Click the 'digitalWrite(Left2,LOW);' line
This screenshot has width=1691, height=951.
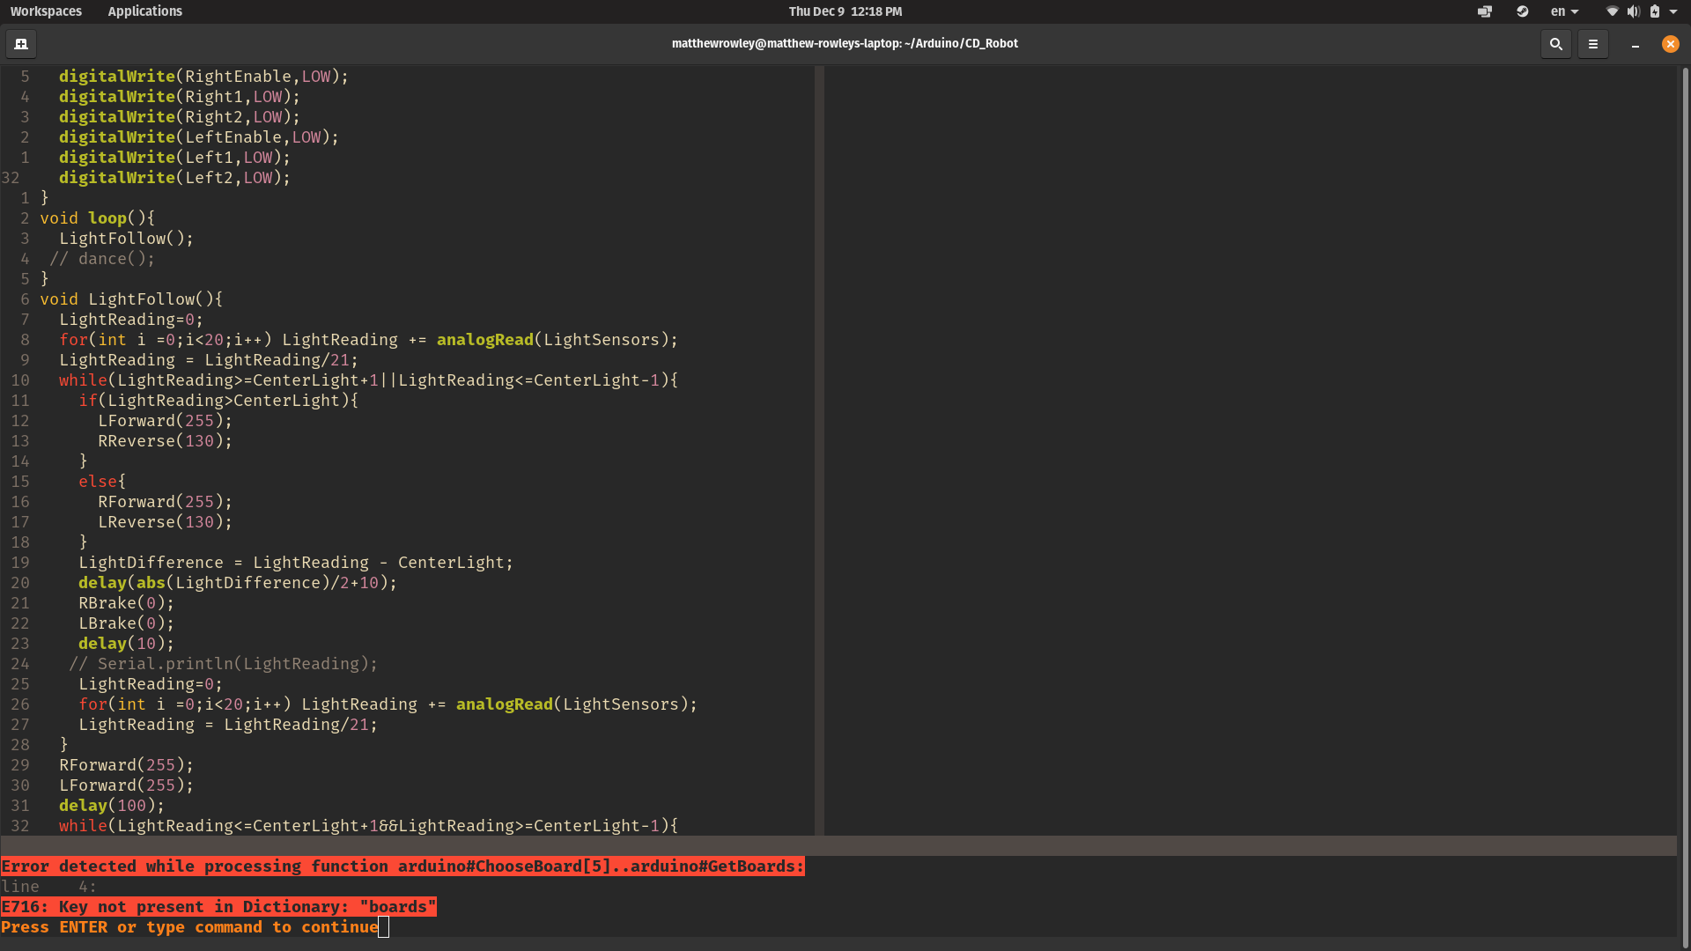(x=174, y=178)
